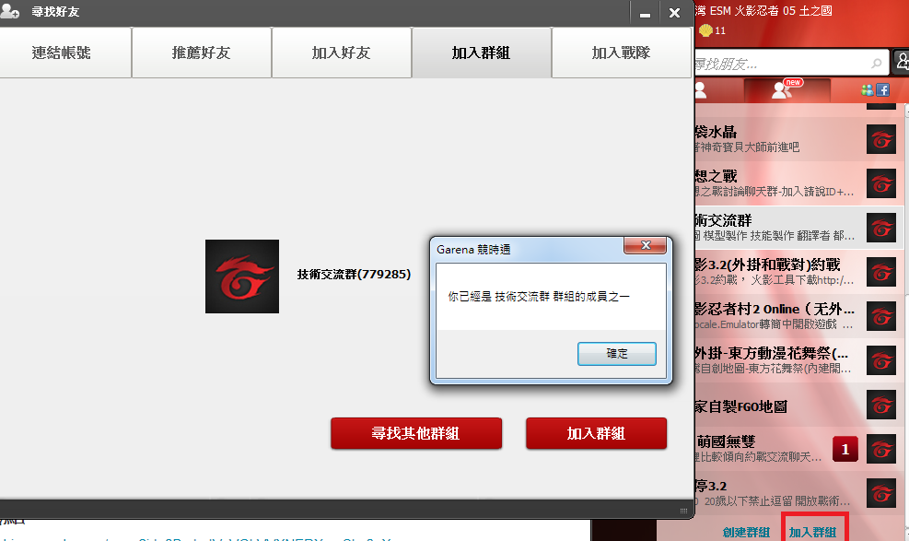This screenshot has height=541, width=909.
Task: Click the Facebook icon in sidebar
Action: click(x=882, y=90)
